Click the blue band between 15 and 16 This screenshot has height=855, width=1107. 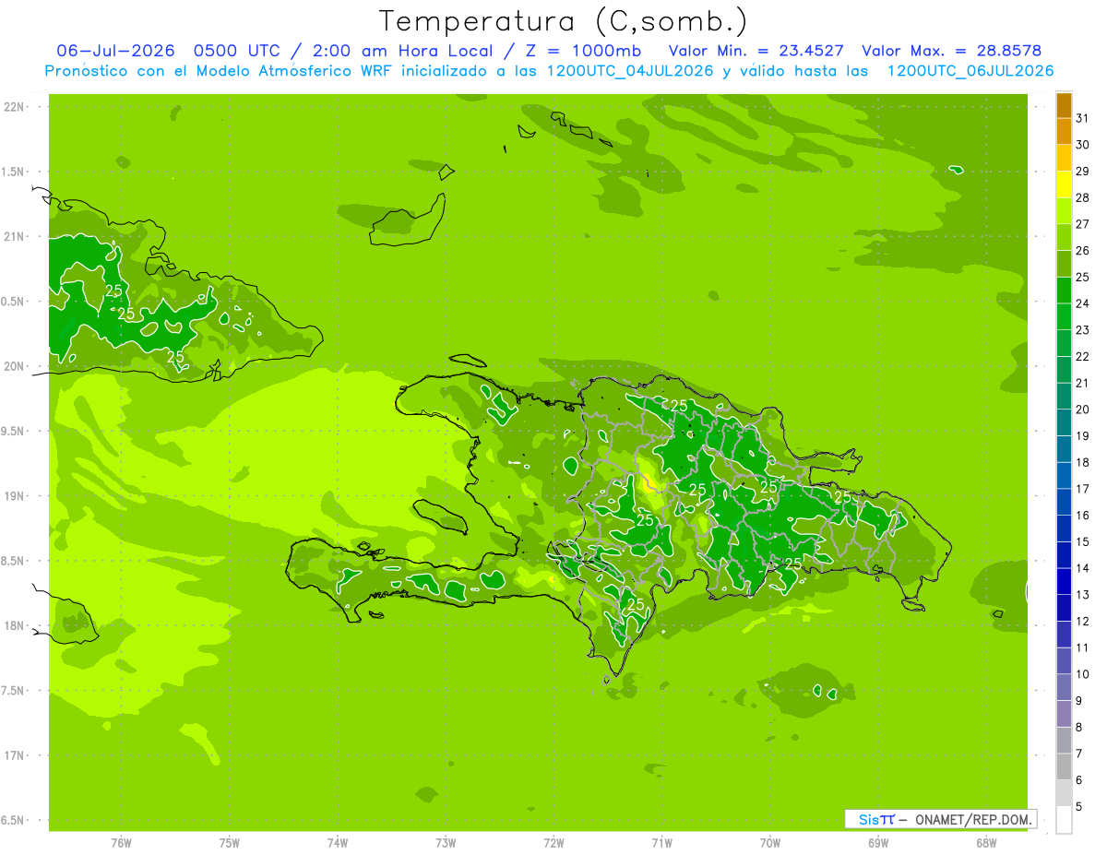1064,528
